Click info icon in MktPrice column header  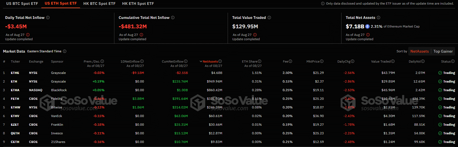pyautogui.click(x=322, y=61)
